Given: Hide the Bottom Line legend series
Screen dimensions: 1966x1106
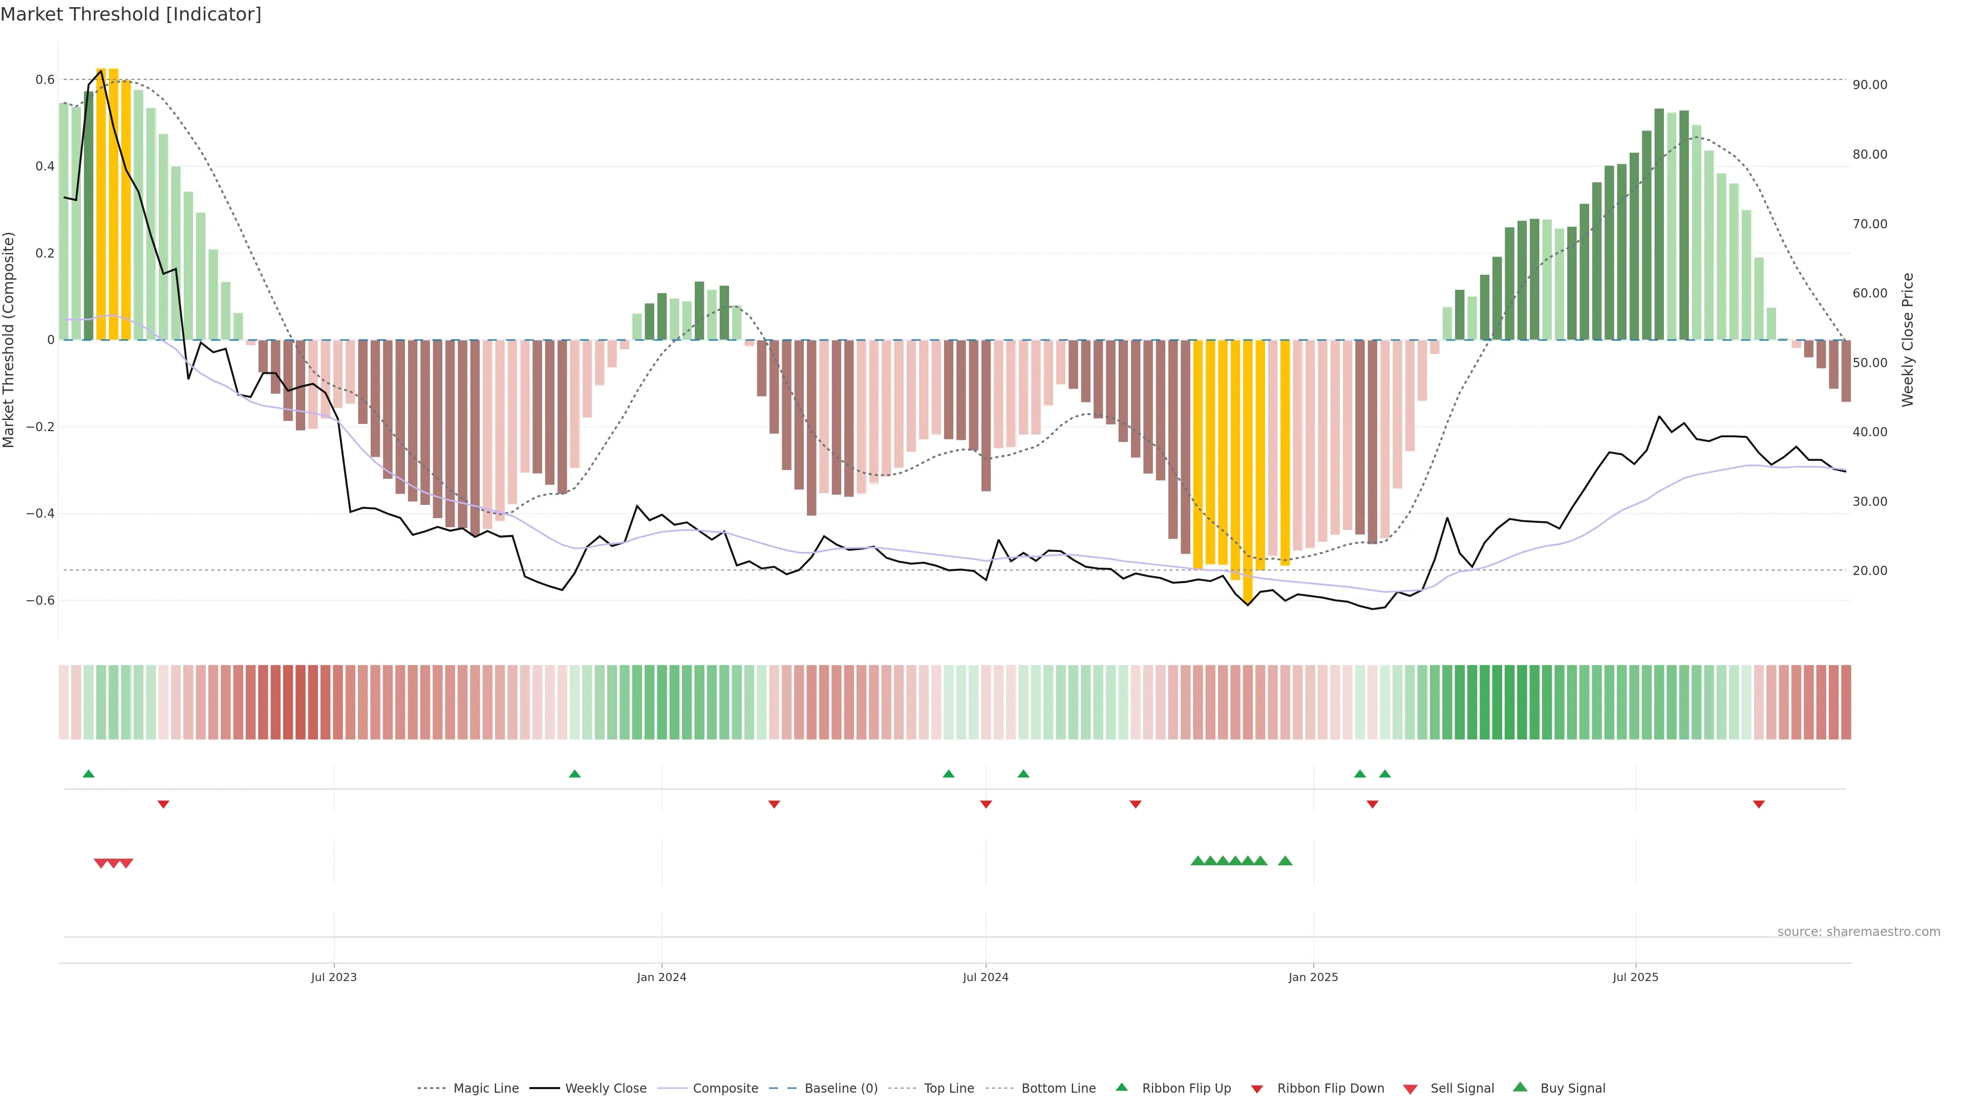Looking at the screenshot, I should click(x=1058, y=1089).
